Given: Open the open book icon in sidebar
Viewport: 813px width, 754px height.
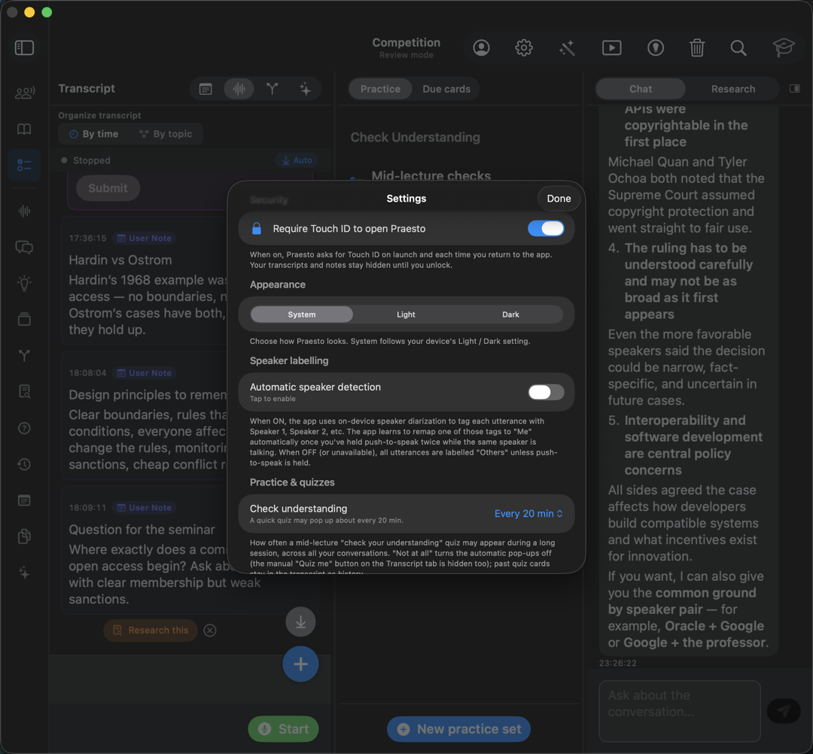Looking at the screenshot, I should [x=24, y=129].
